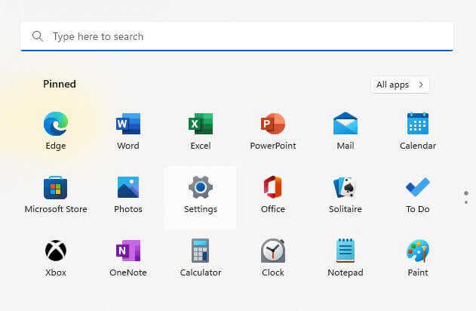Viewport: 476px width, 311px height.
Task: Focus the Type here to search field
Action: [x=237, y=36]
